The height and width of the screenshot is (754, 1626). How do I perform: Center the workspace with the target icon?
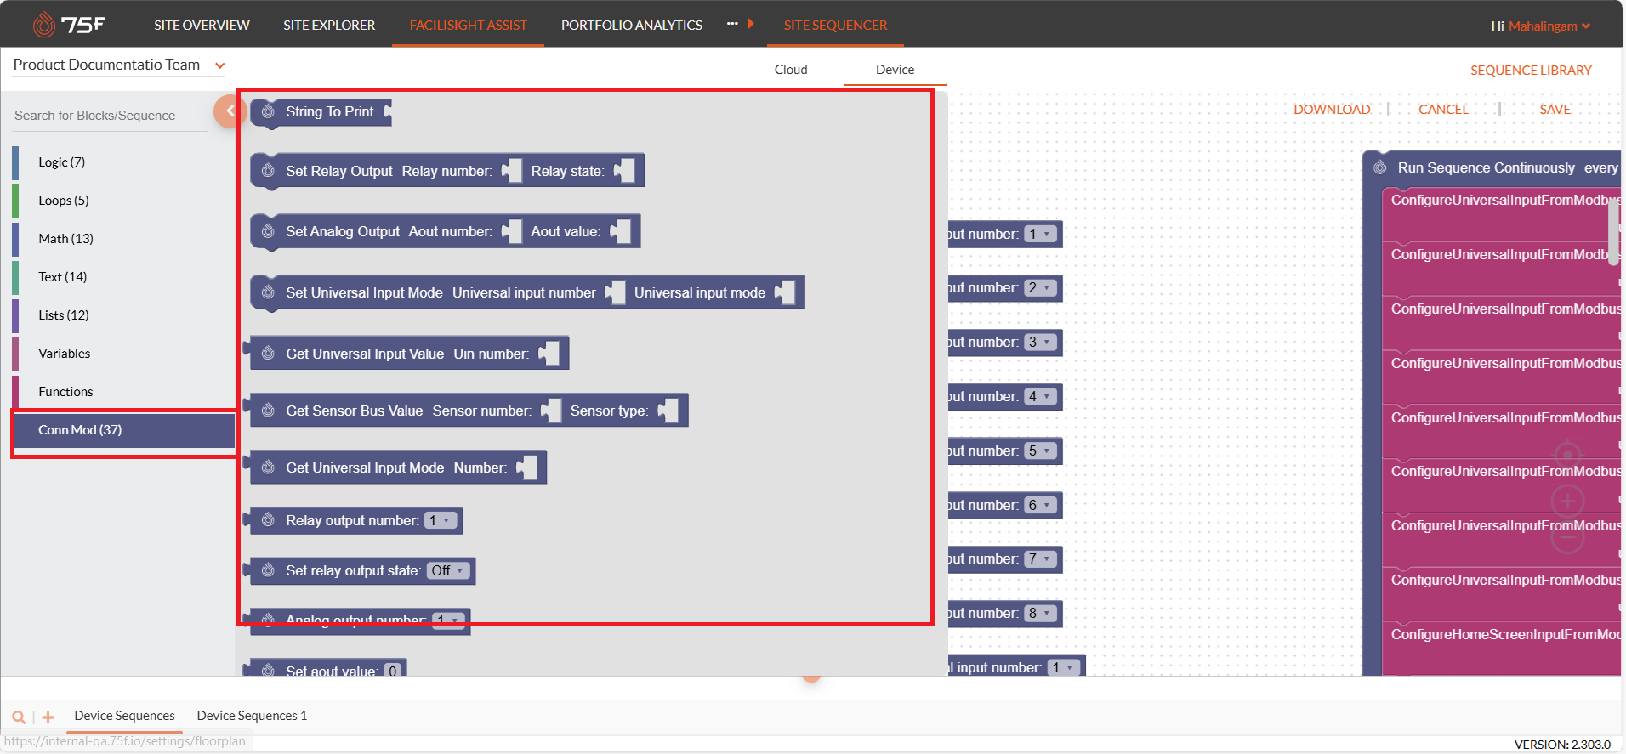[1568, 455]
